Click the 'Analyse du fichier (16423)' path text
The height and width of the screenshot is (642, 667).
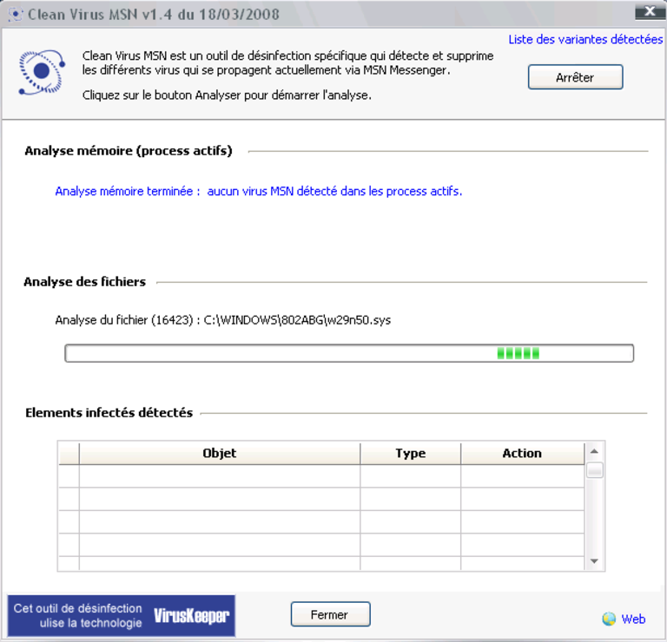pos(223,320)
